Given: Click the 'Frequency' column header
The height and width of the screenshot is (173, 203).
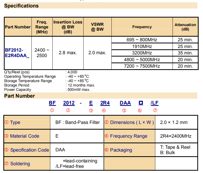Looking at the screenshot, I should (x=142, y=27).
